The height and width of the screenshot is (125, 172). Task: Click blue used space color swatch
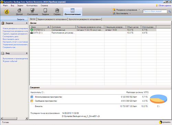(32, 97)
